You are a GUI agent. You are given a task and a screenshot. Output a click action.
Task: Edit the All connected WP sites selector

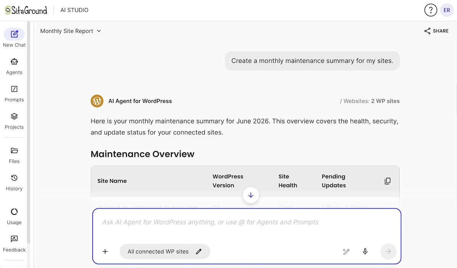(165, 252)
